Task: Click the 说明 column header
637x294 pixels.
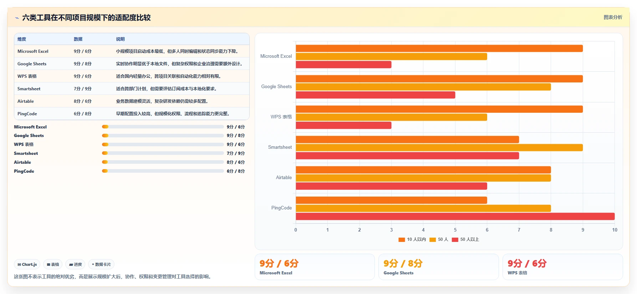Action: coord(120,39)
